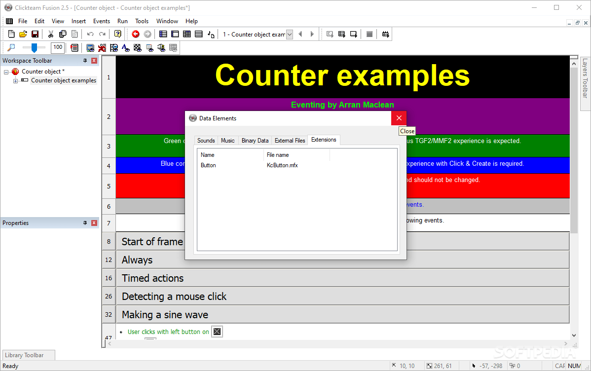Open the Data elements music-note icon

point(211,35)
